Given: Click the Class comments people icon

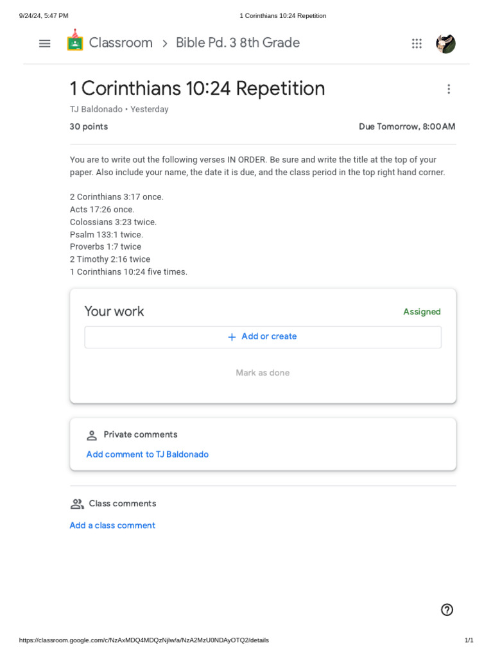Looking at the screenshot, I should (x=77, y=504).
